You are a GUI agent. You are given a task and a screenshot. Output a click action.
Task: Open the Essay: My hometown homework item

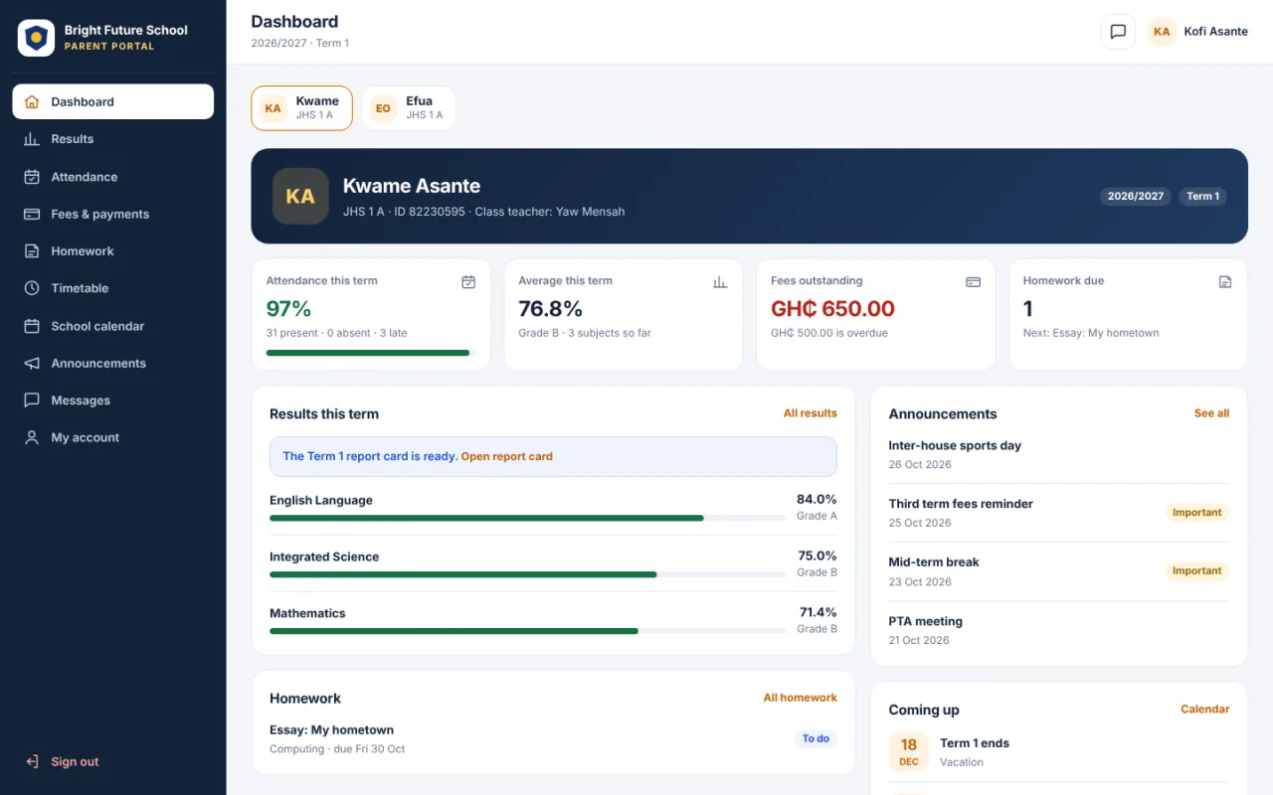pyautogui.click(x=553, y=739)
